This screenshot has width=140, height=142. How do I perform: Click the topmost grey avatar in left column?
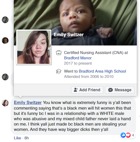(x=5, y=20)
